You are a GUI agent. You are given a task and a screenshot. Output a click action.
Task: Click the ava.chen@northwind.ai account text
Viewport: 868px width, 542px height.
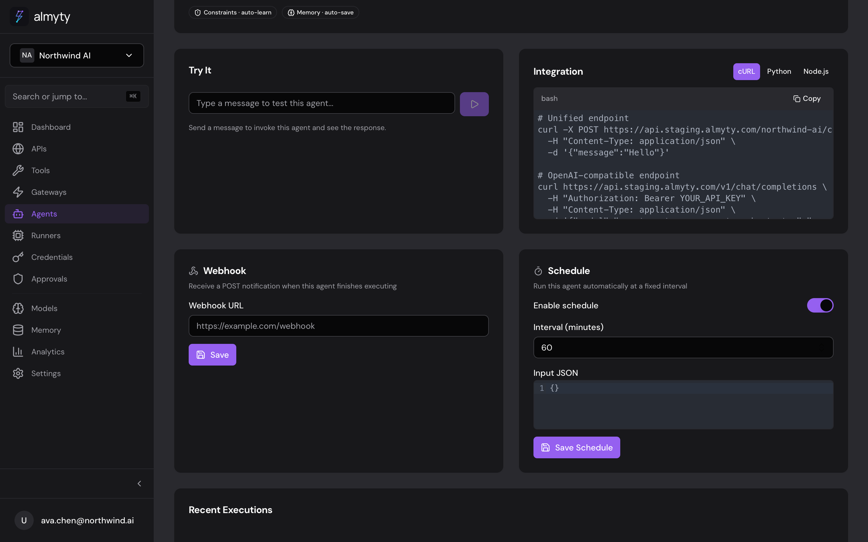click(x=87, y=521)
